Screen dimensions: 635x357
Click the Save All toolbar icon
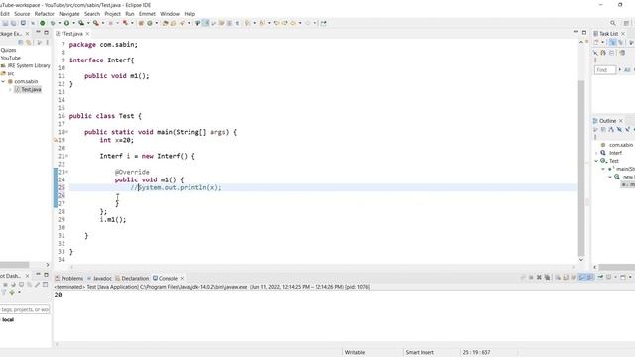[14, 23]
